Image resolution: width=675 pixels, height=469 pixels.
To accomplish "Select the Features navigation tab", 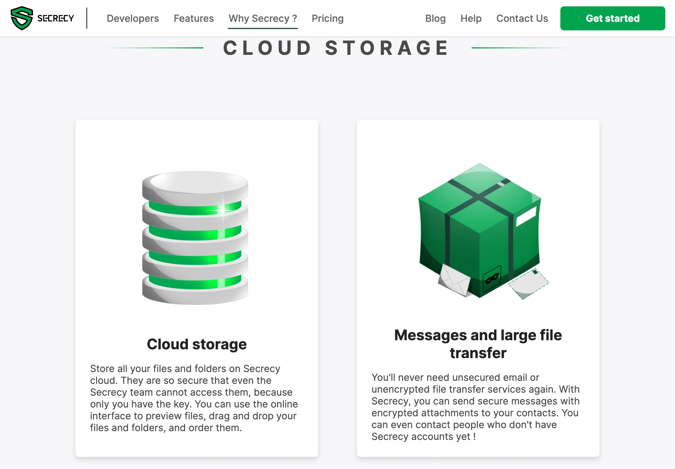I will coord(194,18).
